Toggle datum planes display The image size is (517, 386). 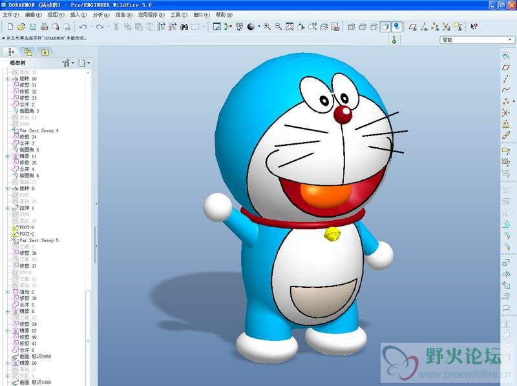point(412,26)
